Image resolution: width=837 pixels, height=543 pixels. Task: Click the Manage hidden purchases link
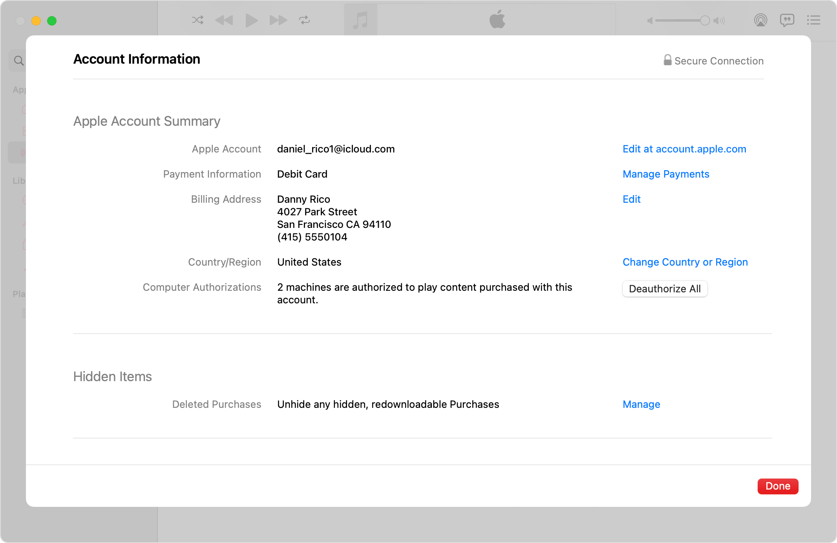[641, 404]
